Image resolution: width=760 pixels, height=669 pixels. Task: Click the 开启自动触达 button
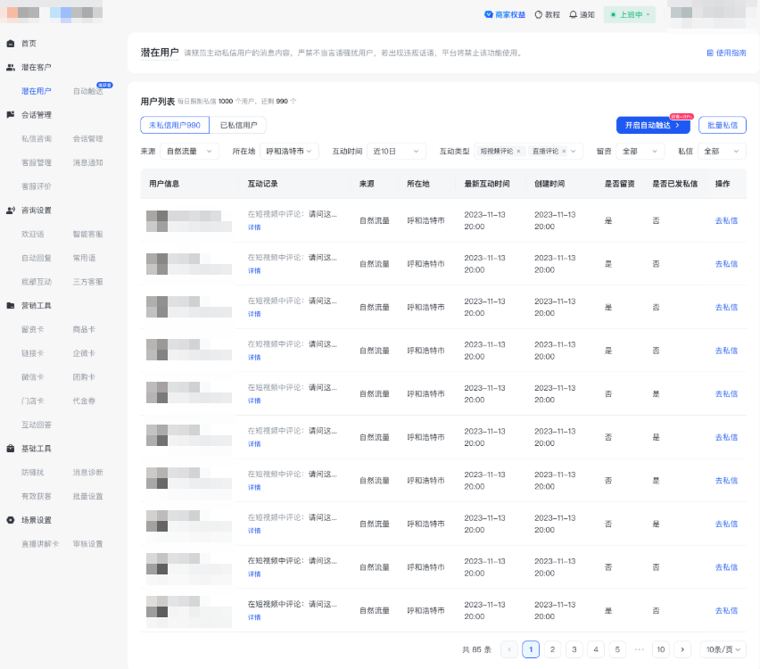652,126
